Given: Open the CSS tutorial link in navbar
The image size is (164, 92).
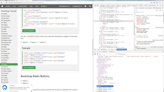Looking at the screenshot, I should [14, 6].
